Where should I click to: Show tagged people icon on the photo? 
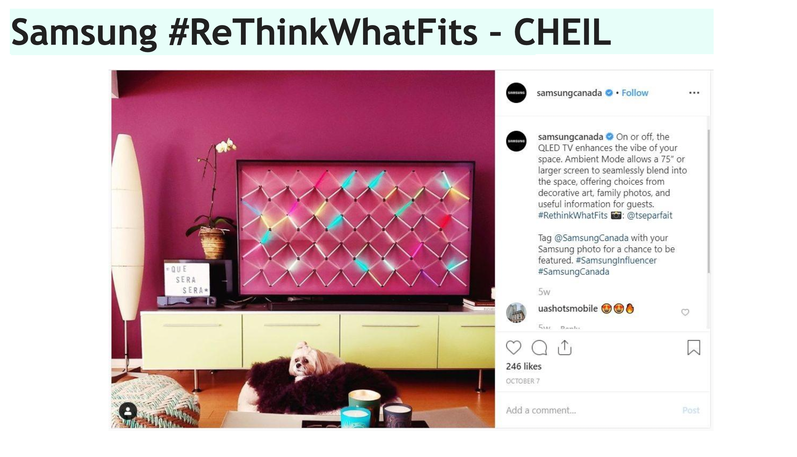click(x=128, y=411)
